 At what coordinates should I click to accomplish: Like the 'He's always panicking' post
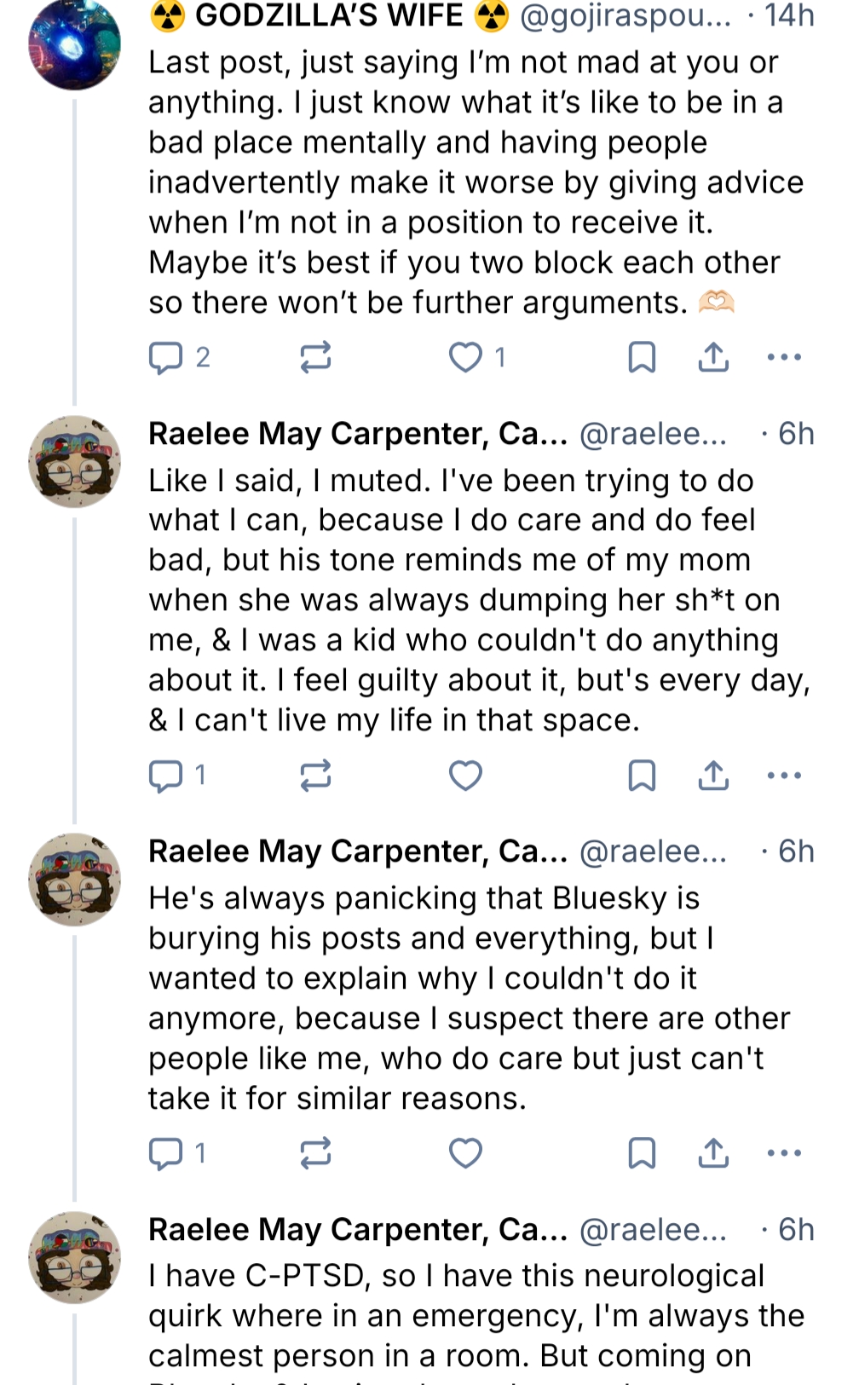tap(465, 1153)
